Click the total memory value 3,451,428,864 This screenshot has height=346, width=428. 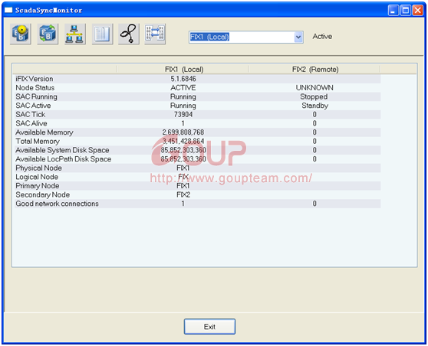[x=183, y=141]
